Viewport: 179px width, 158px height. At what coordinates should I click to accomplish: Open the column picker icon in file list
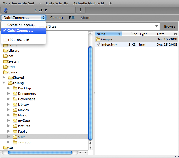point(176,34)
